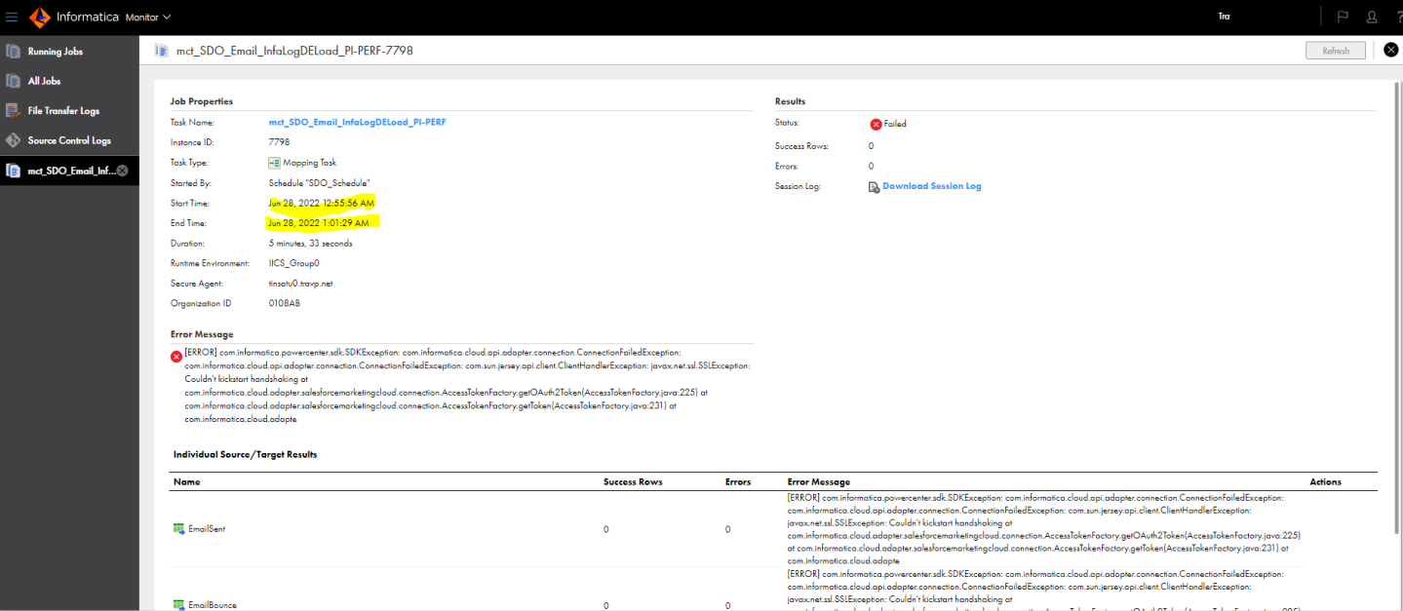
Task: Click the Errors column header
Action: tap(738, 481)
